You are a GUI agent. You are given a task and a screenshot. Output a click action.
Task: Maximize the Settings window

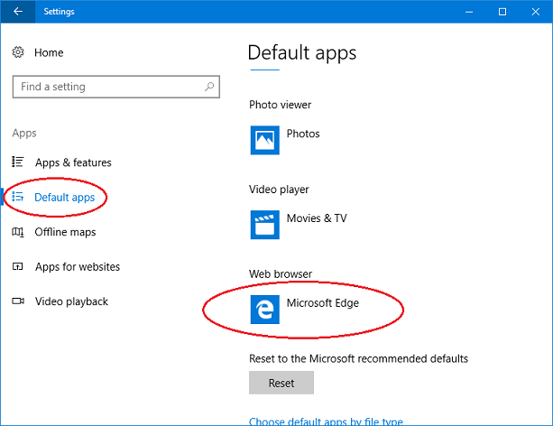[x=502, y=12]
